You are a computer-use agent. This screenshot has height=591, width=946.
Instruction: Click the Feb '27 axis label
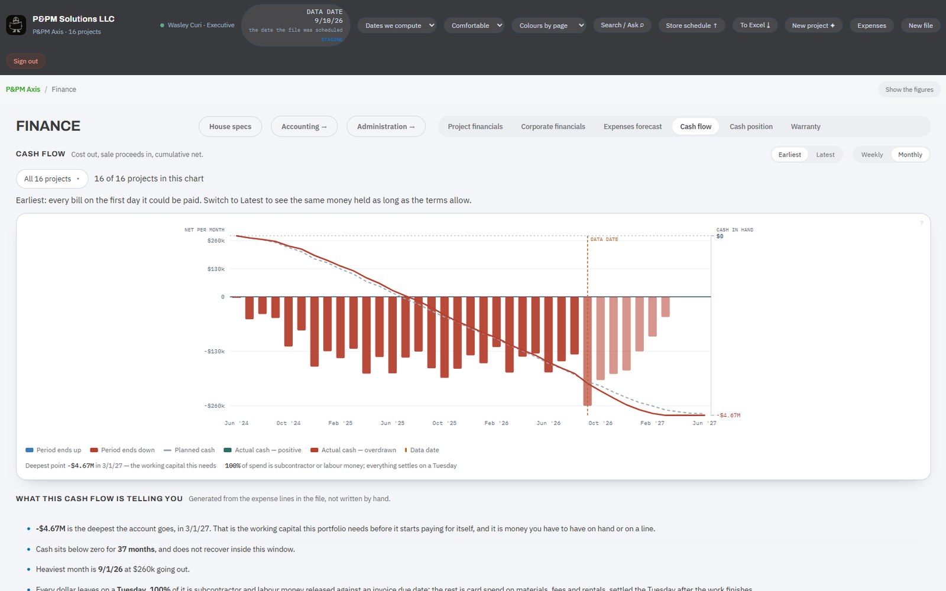(x=652, y=423)
